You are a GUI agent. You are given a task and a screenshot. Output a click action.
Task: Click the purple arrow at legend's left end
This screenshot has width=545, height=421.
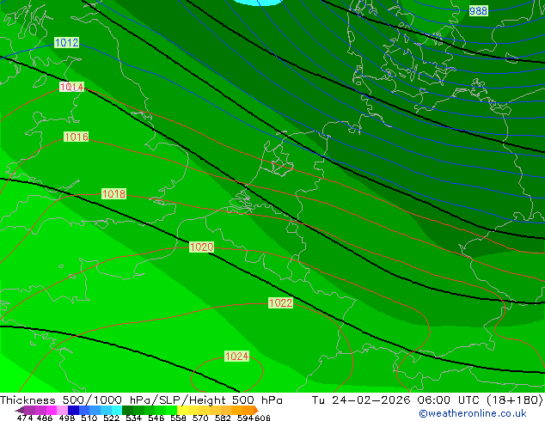pyautogui.click(x=20, y=410)
